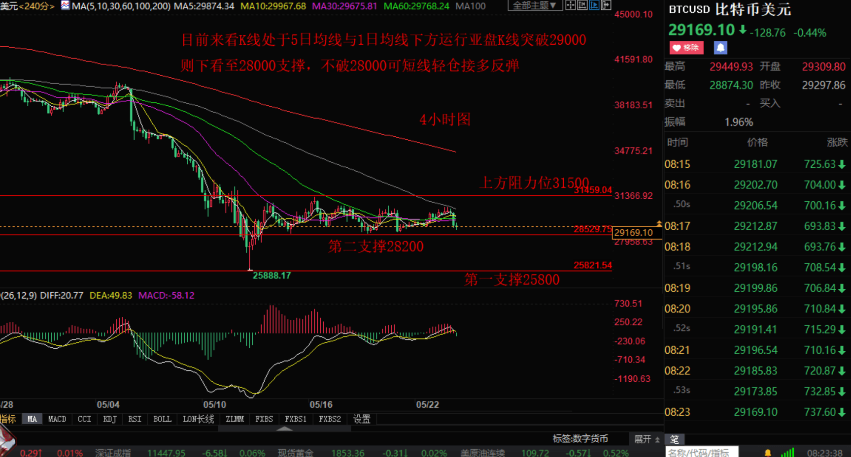Open indicator settings via 设置
The width and height of the screenshot is (851, 457).
[x=362, y=419]
